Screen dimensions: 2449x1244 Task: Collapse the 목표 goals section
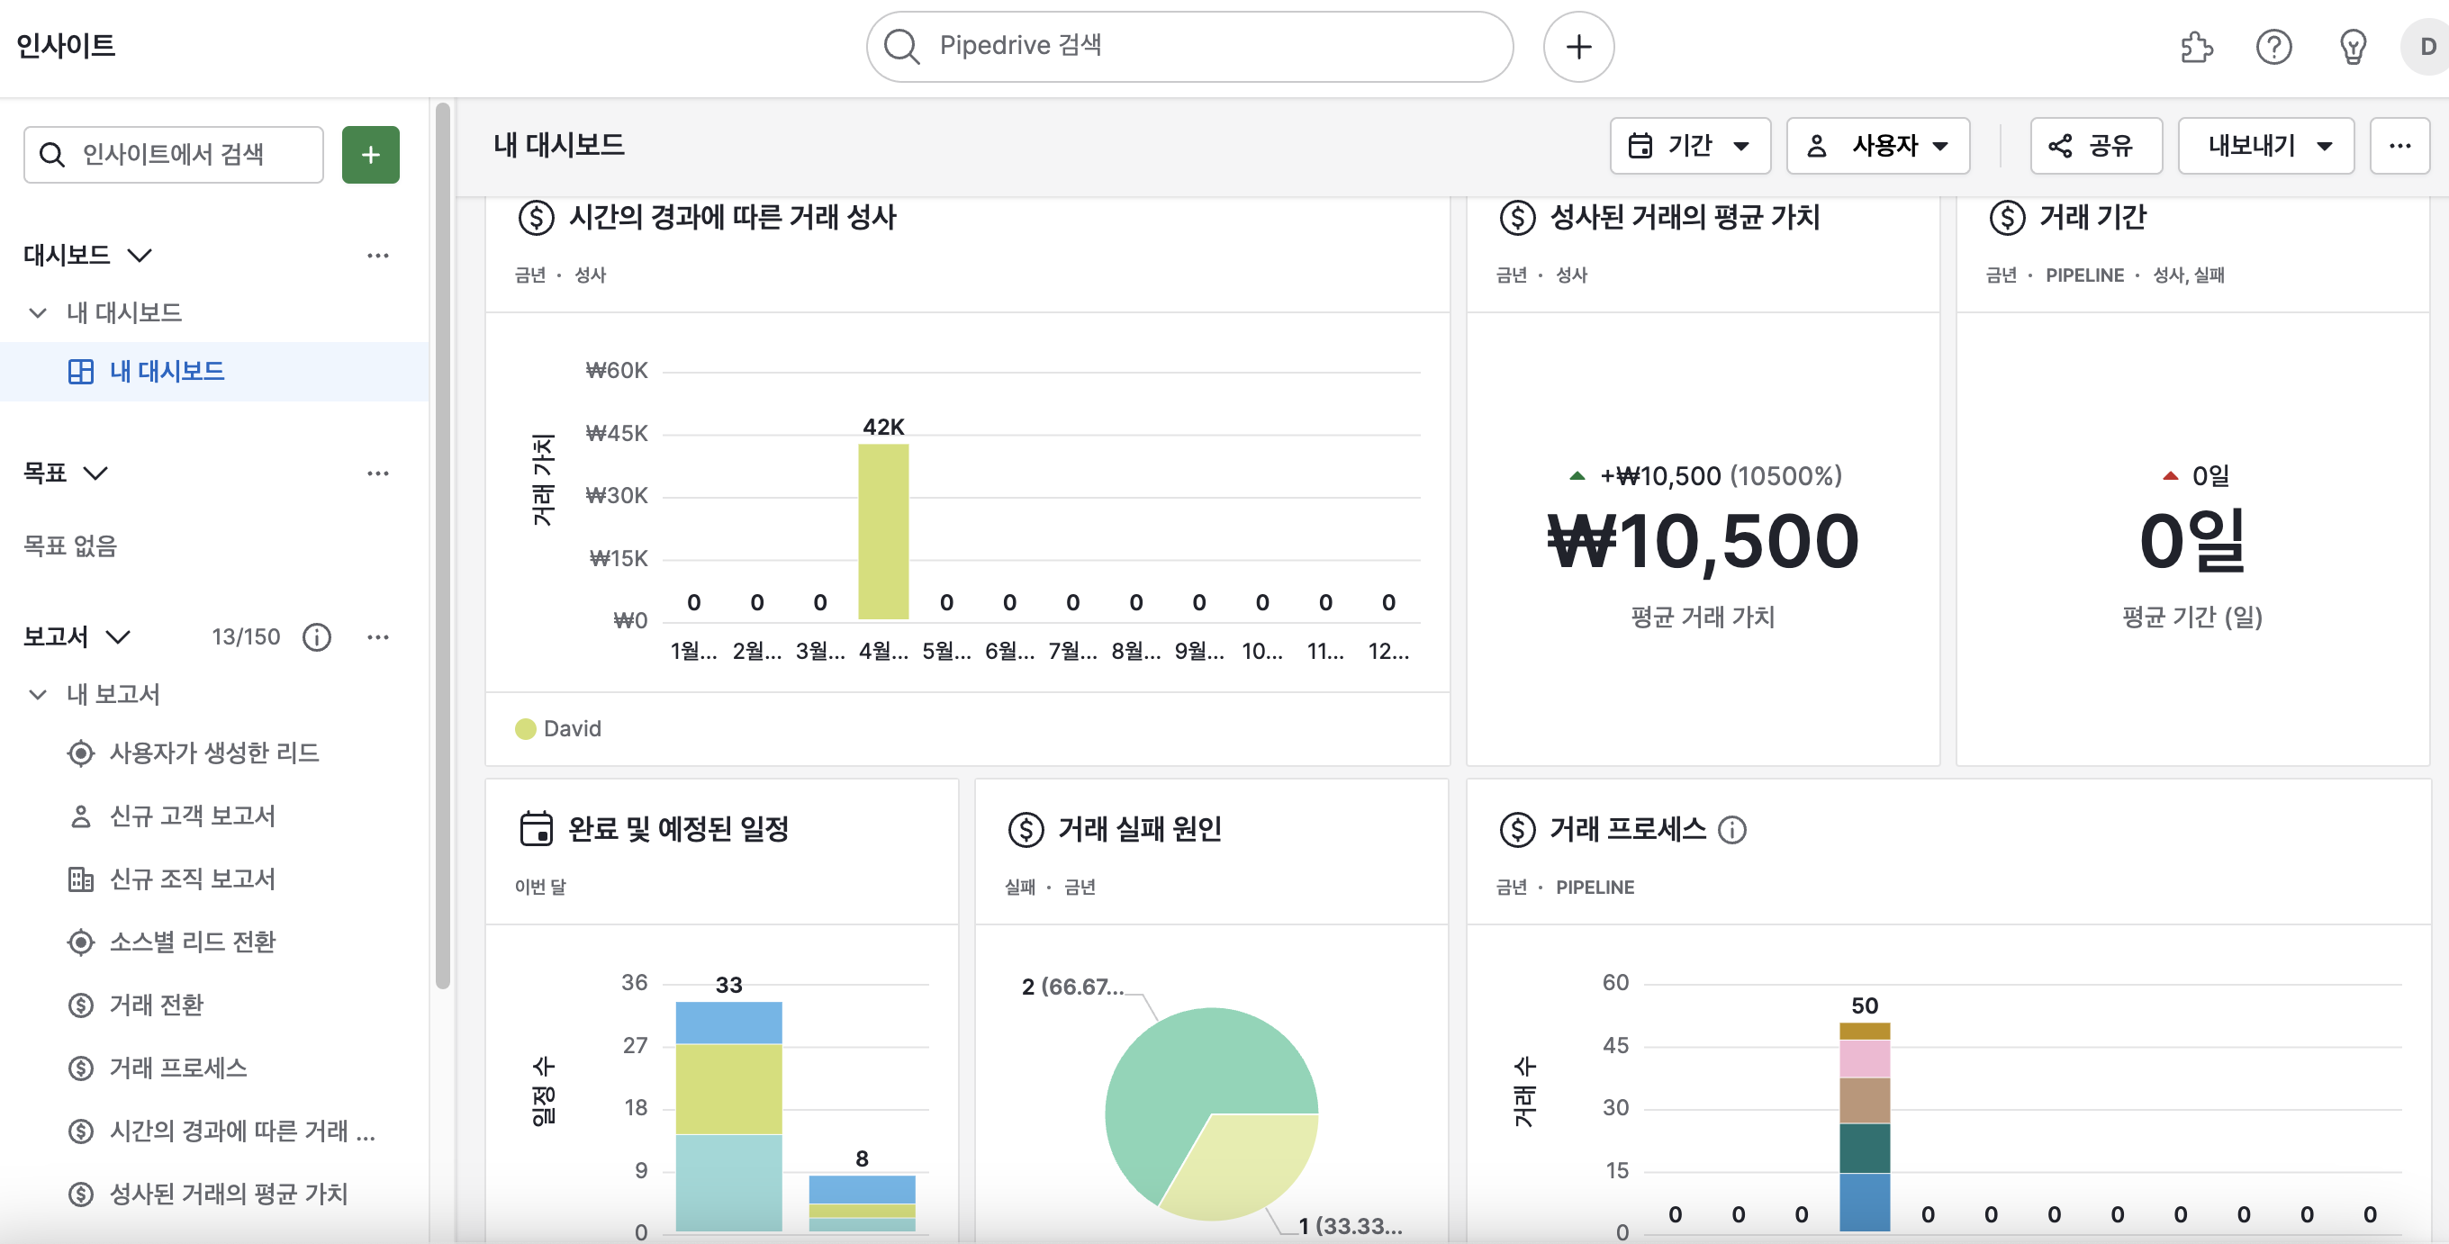pyautogui.click(x=96, y=473)
